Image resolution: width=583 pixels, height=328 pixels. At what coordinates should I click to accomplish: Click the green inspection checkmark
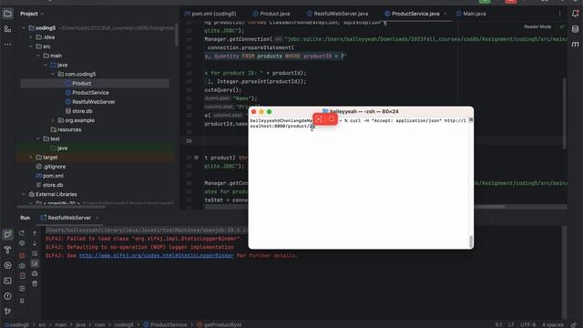tap(562, 26)
